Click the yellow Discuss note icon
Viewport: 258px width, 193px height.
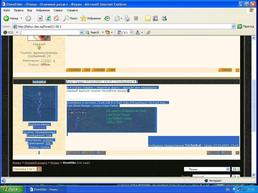tap(148, 18)
